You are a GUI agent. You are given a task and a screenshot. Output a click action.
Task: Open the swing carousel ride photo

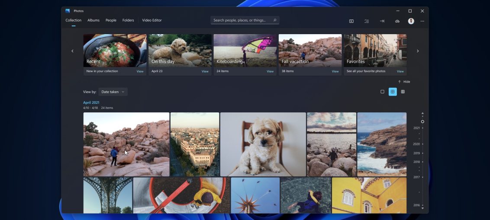coord(255,195)
